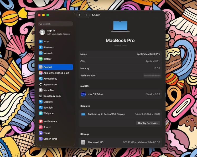Go back with the left chevron

[x=80, y=15]
